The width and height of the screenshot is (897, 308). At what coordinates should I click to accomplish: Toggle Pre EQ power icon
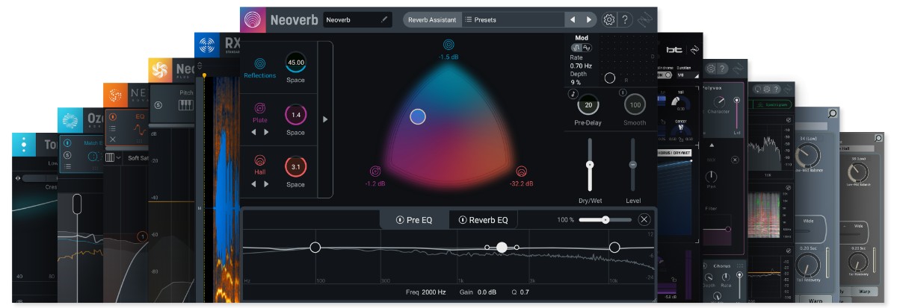point(400,220)
